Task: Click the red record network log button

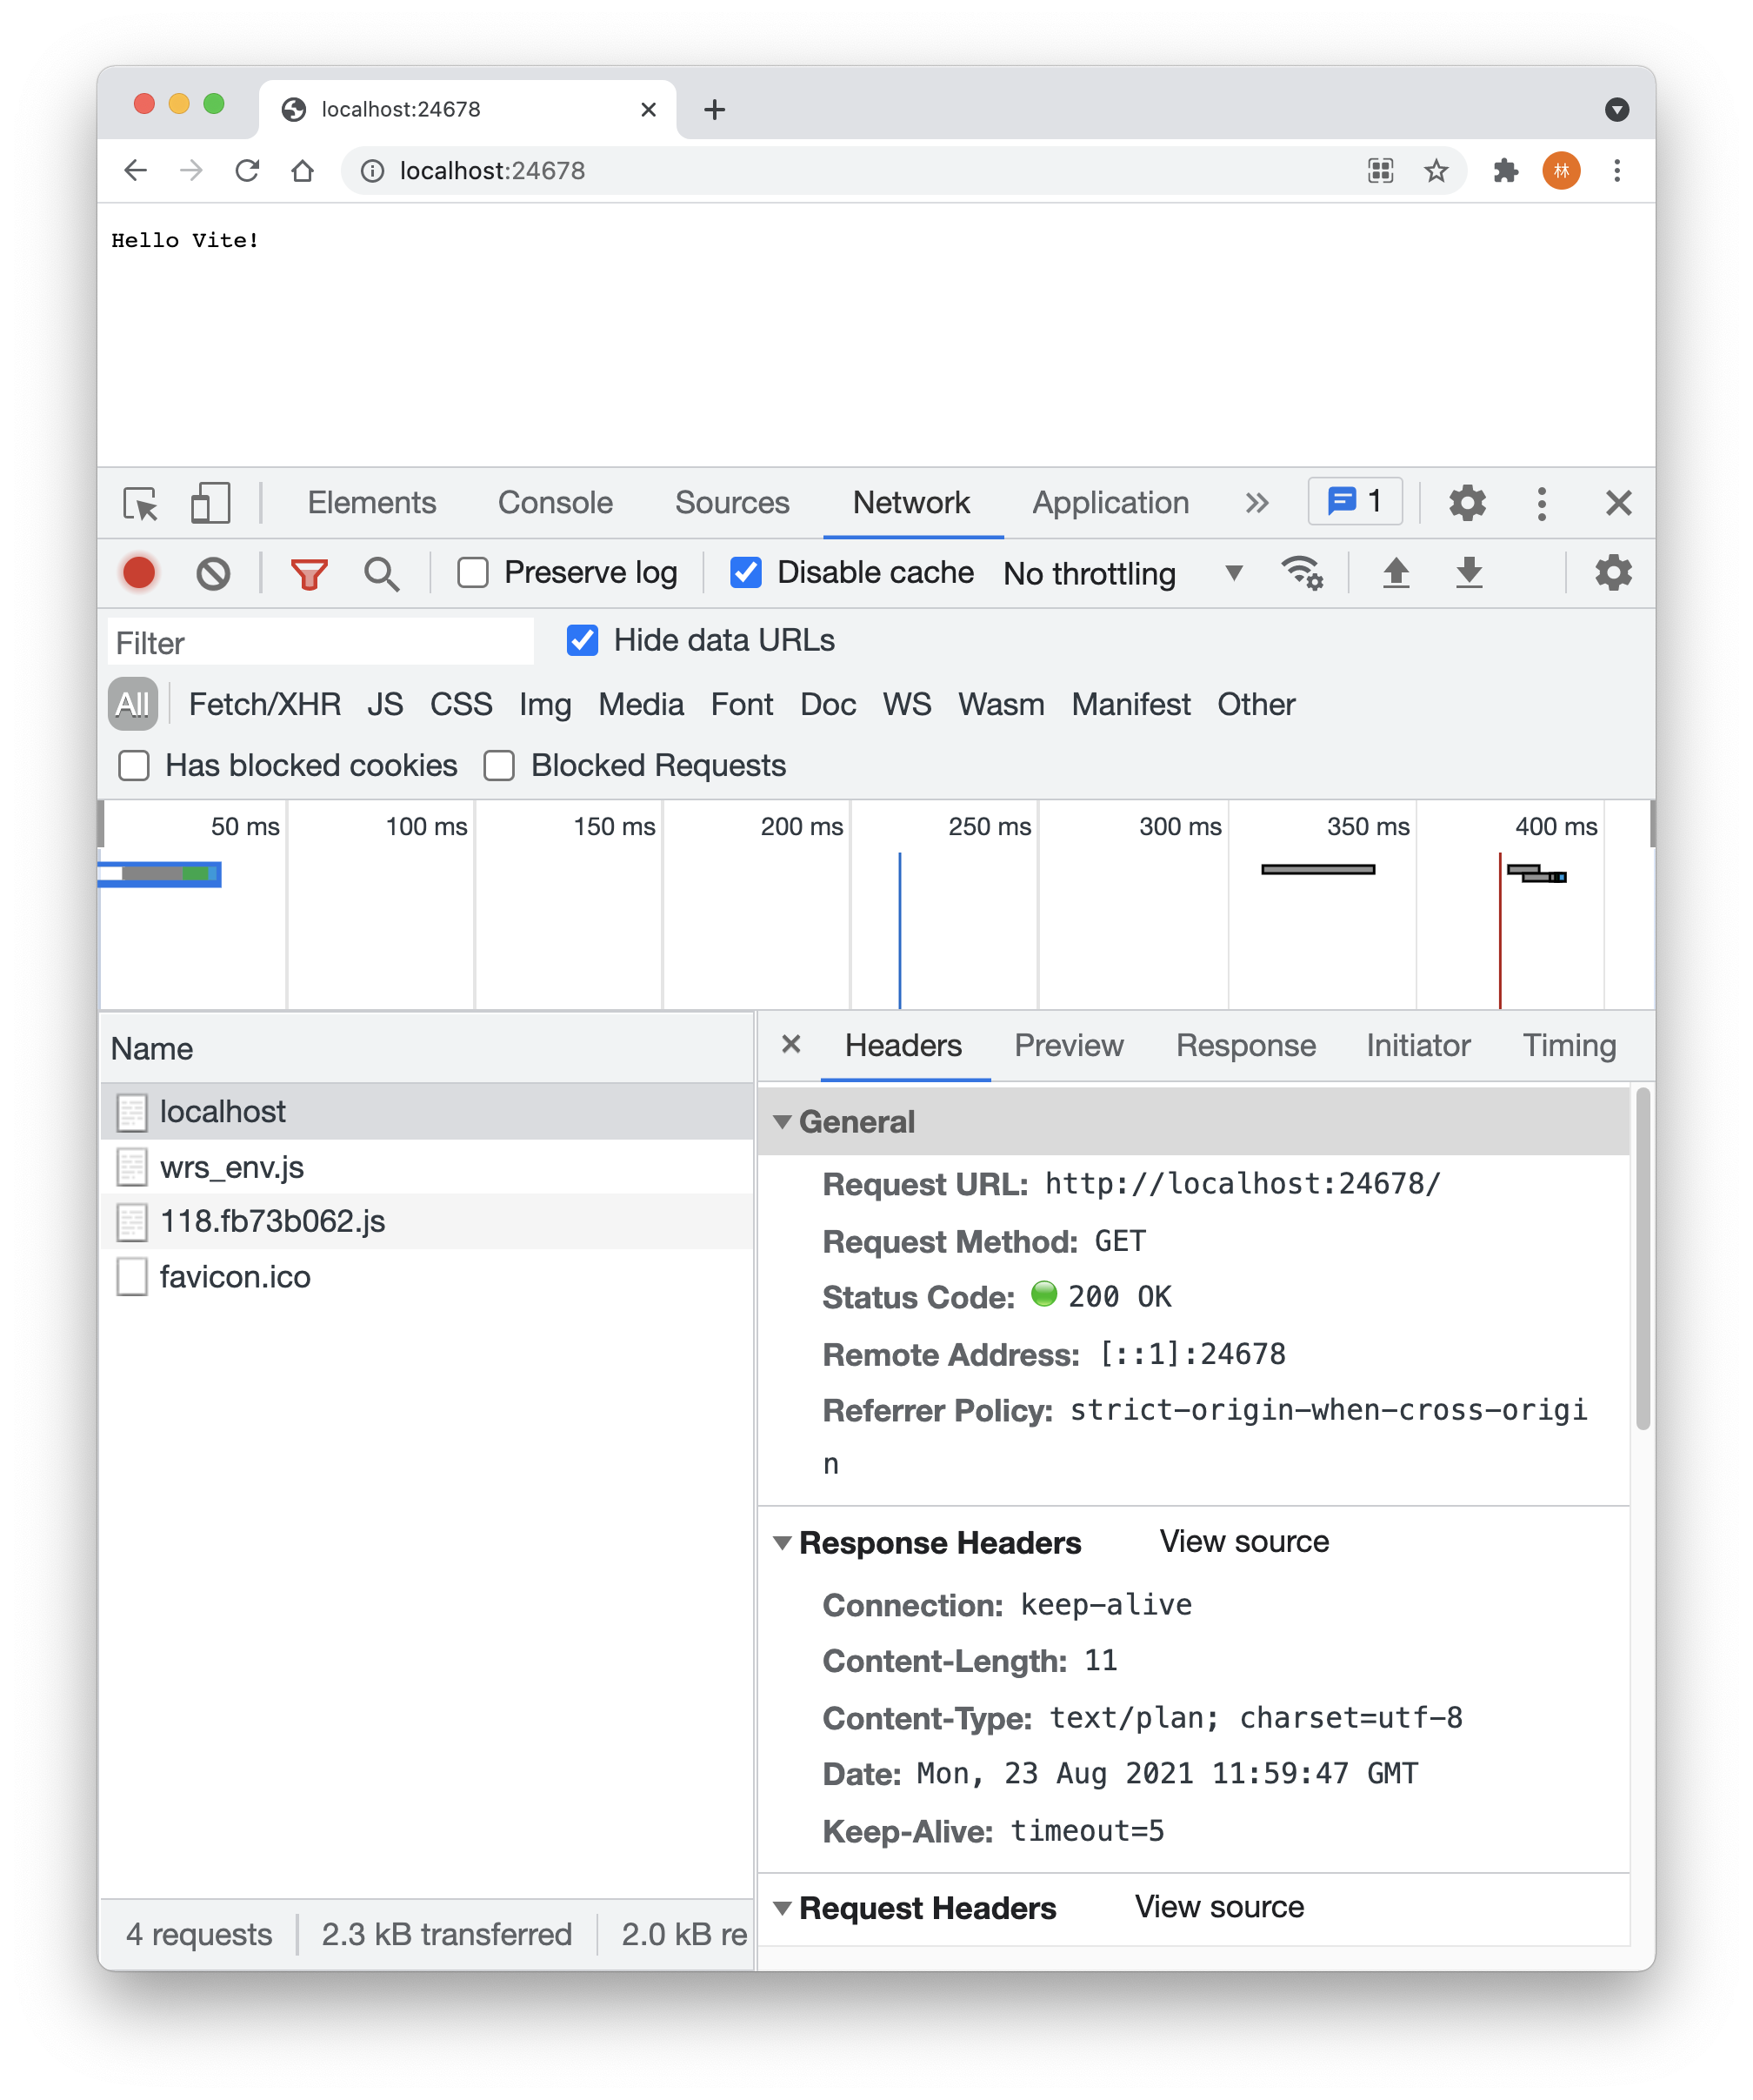Action: pos(139,573)
